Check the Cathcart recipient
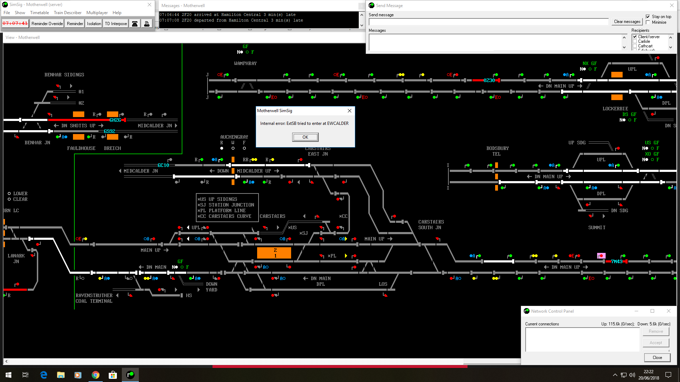Screen dimensions: 680x382 [x=635, y=46]
